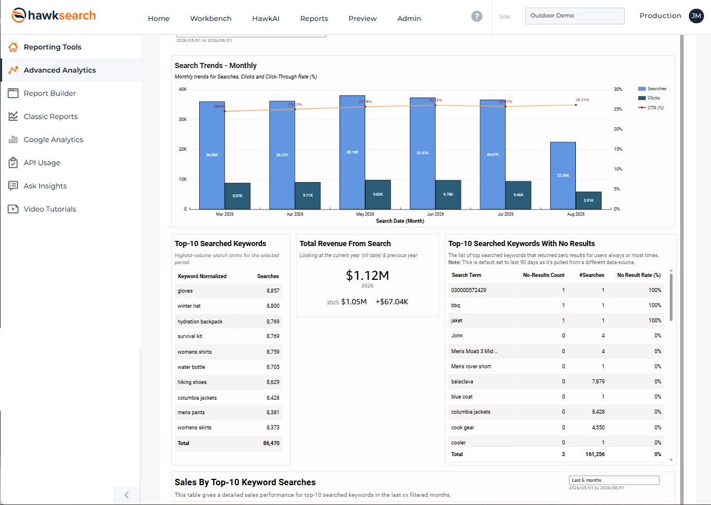Open the Classic Reports graph icon

[x=13, y=116]
